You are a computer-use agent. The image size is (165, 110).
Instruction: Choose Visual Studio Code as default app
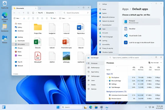[x=142, y=36]
